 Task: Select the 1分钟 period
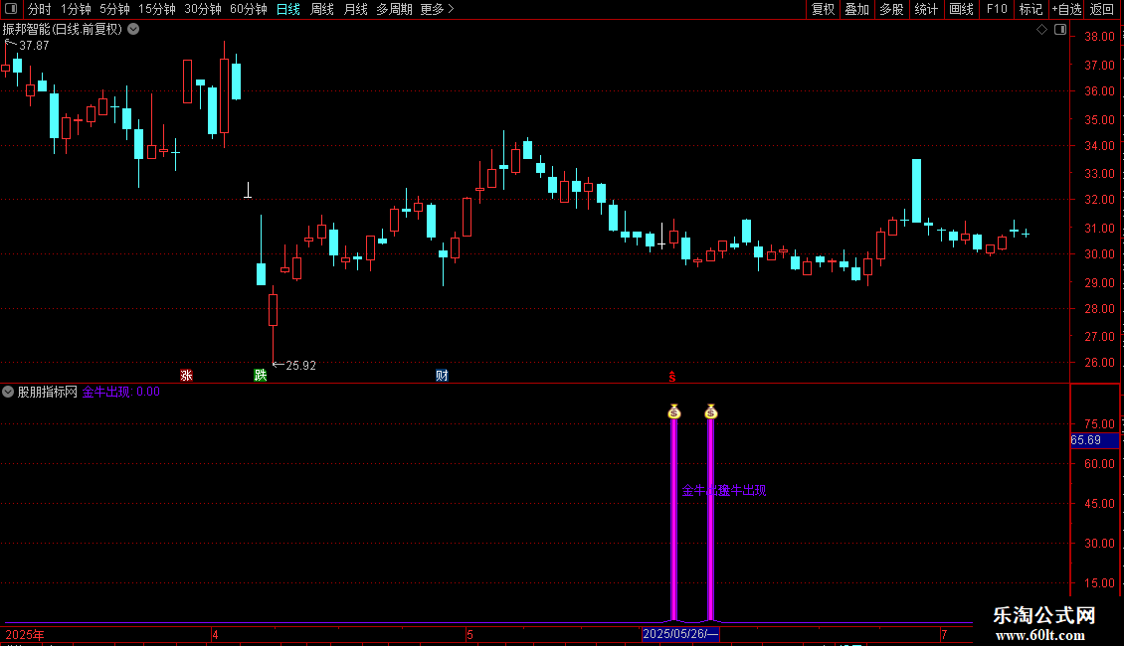pyautogui.click(x=76, y=9)
